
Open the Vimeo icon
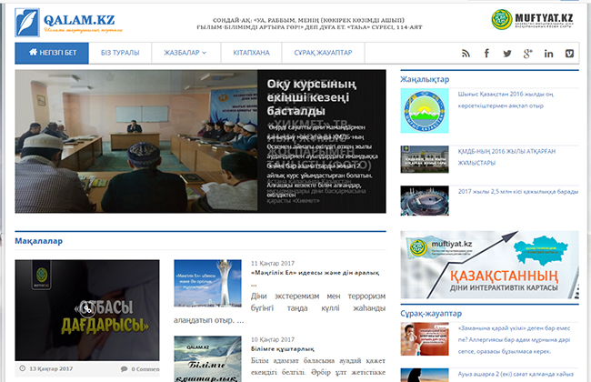[569, 54]
